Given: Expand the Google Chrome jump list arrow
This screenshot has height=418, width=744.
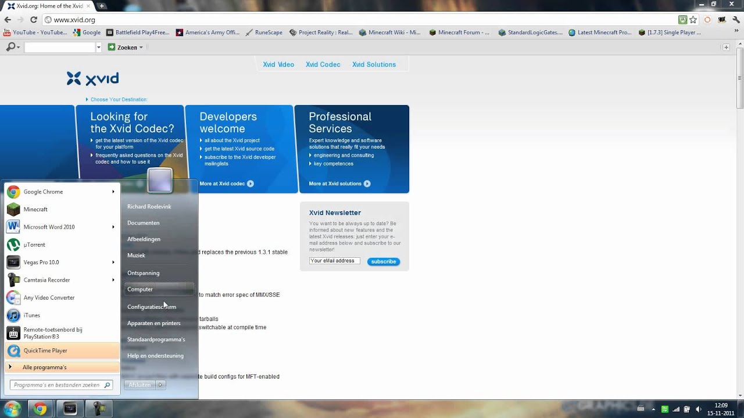Looking at the screenshot, I should coord(113,192).
